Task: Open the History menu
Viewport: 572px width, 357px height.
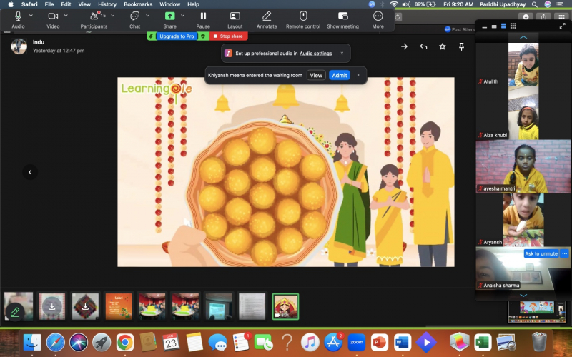Action: pos(107,4)
